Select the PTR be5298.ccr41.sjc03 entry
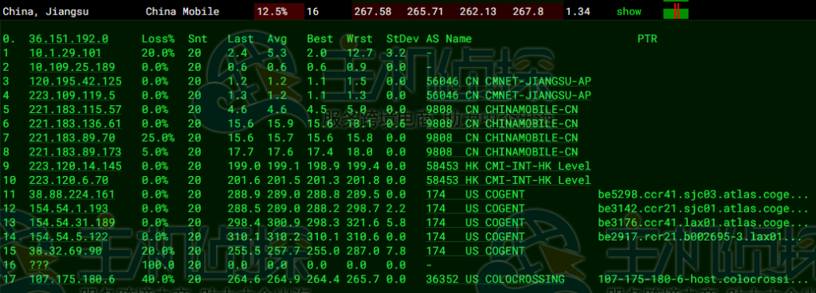The height and width of the screenshot is (293, 816). tap(704, 195)
